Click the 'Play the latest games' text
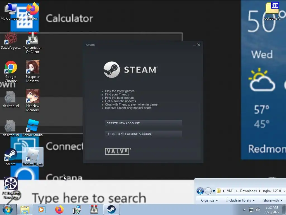This screenshot has height=215, width=286. [x=120, y=91]
